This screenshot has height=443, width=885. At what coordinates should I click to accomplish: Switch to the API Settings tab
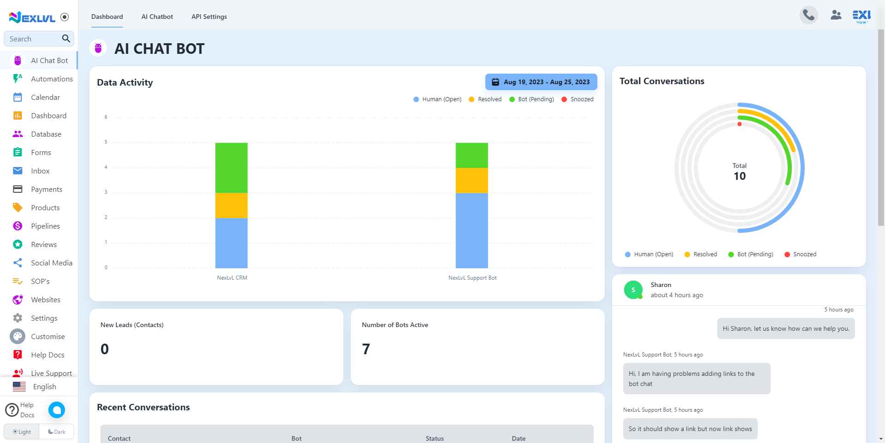coord(209,17)
